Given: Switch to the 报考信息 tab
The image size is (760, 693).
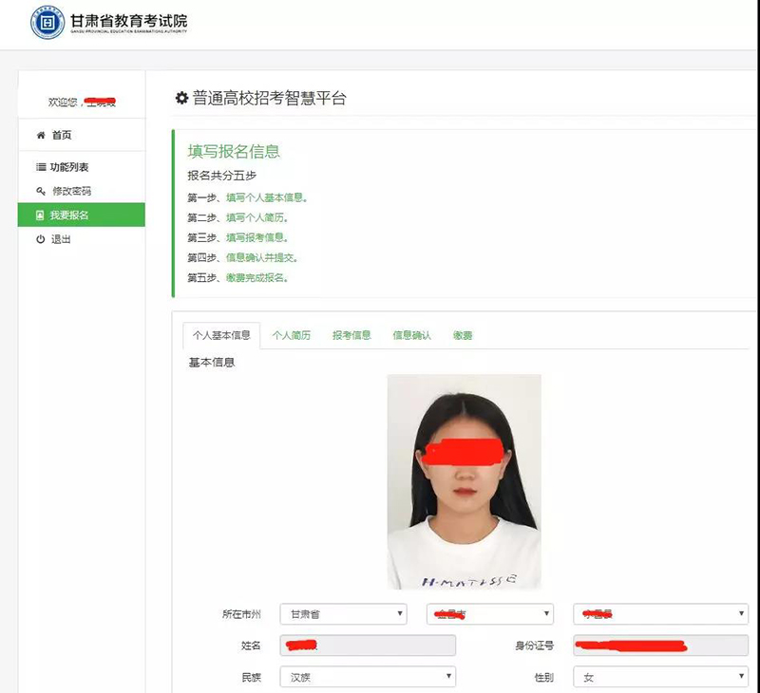Looking at the screenshot, I should coord(351,335).
